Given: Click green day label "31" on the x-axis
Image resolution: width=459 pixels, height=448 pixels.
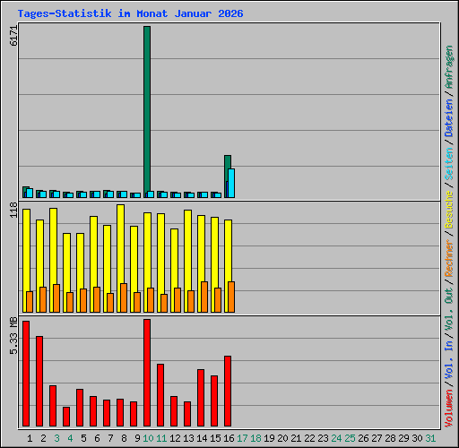Looking at the screenshot, I should pyautogui.click(x=430, y=438).
